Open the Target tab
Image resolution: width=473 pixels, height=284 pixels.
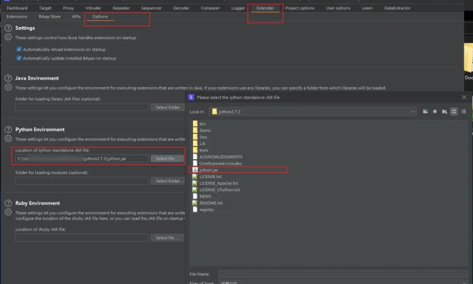(x=45, y=8)
